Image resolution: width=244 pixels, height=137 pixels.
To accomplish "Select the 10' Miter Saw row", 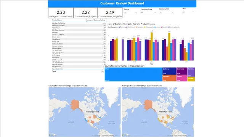I will (x=79, y=51).
